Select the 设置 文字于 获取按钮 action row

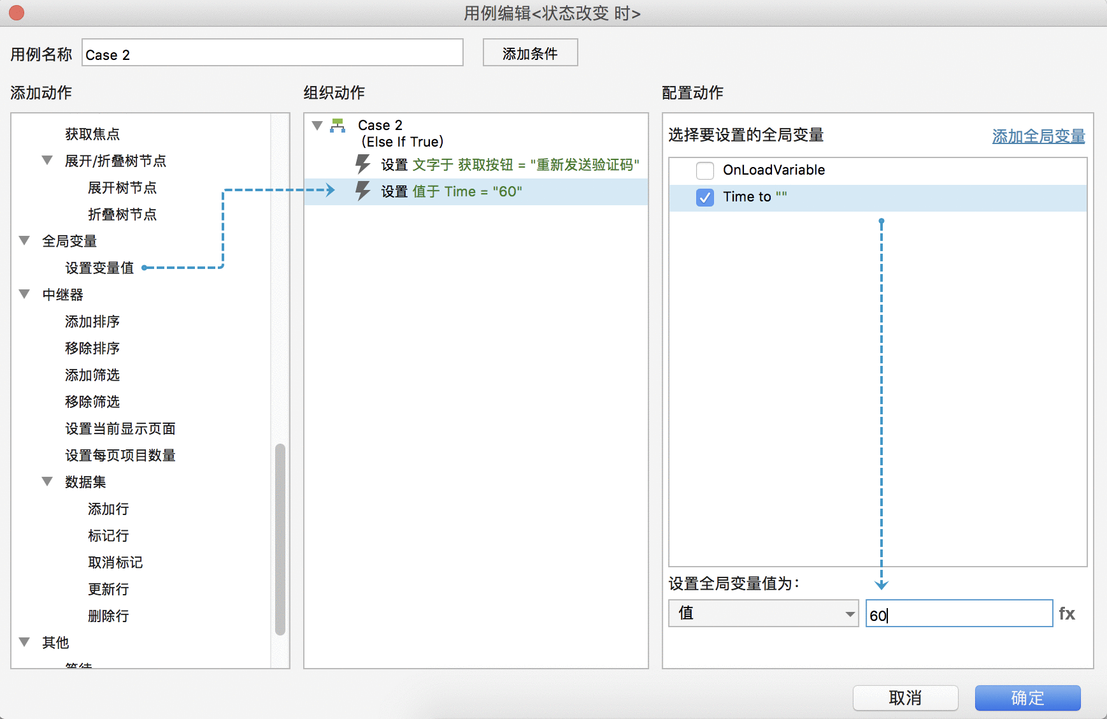[476, 164]
